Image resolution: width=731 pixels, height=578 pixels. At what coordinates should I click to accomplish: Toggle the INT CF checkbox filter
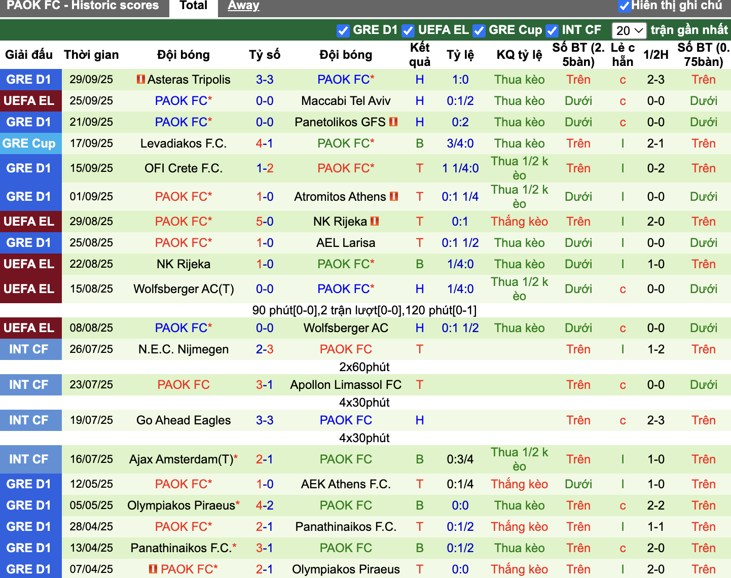click(552, 30)
